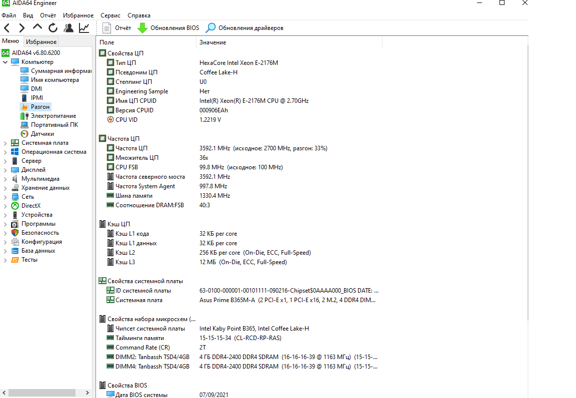
Task: Collapse the Компьютер tree node
Action: [x=5, y=62]
